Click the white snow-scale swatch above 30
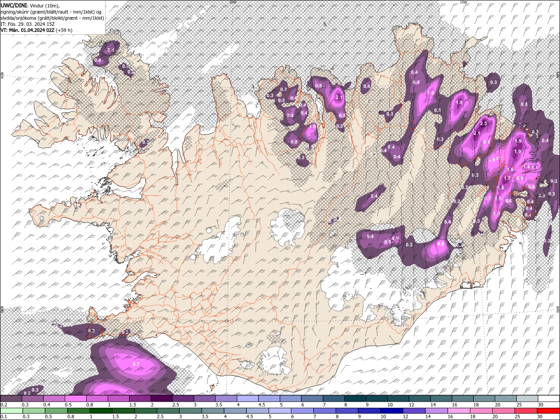The height and width of the screenshot is (420, 560). pyautogui.click(x=549, y=399)
